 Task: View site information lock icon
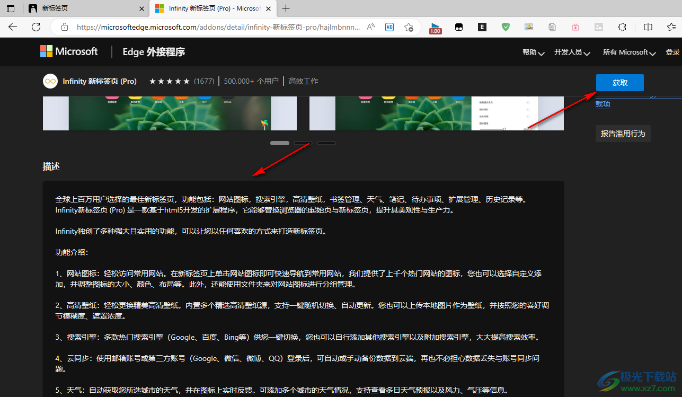coord(65,27)
